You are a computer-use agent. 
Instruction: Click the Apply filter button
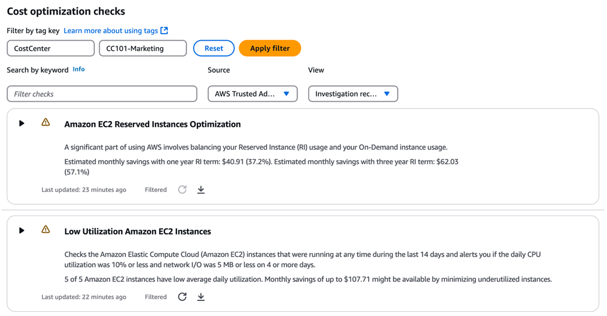270,48
